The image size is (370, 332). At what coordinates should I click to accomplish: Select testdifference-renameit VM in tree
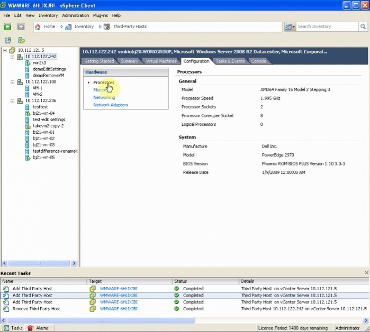55,151
